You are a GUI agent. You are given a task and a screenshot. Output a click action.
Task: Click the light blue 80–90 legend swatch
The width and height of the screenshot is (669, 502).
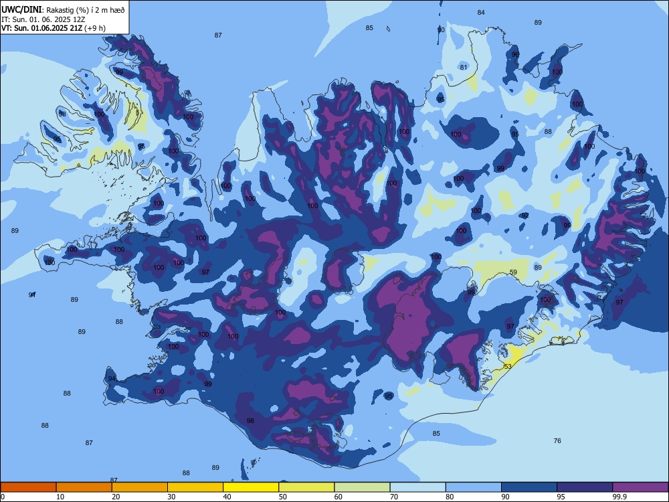(474, 487)
